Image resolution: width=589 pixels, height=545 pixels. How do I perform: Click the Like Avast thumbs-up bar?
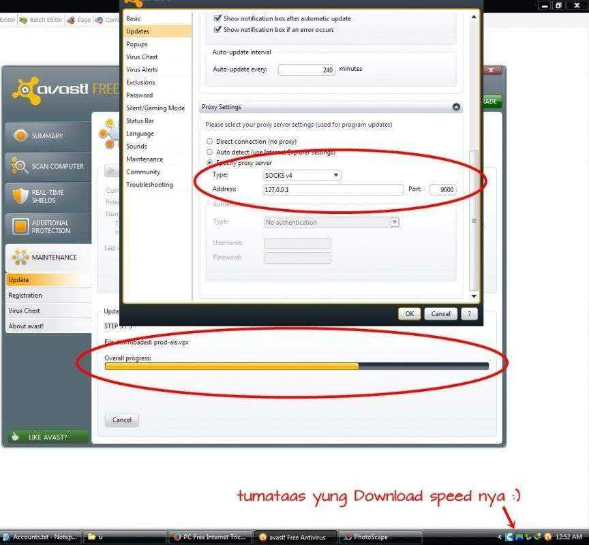point(48,437)
